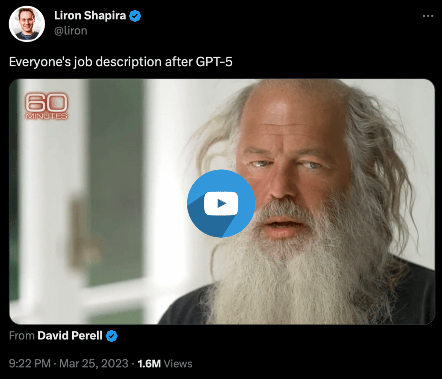The image size is (442, 379).
Task: View the 1.6M view count
Action: [x=149, y=364]
